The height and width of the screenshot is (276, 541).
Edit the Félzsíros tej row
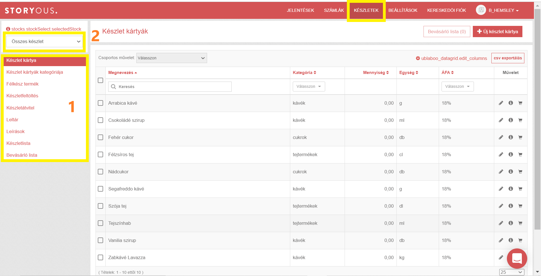501,154
